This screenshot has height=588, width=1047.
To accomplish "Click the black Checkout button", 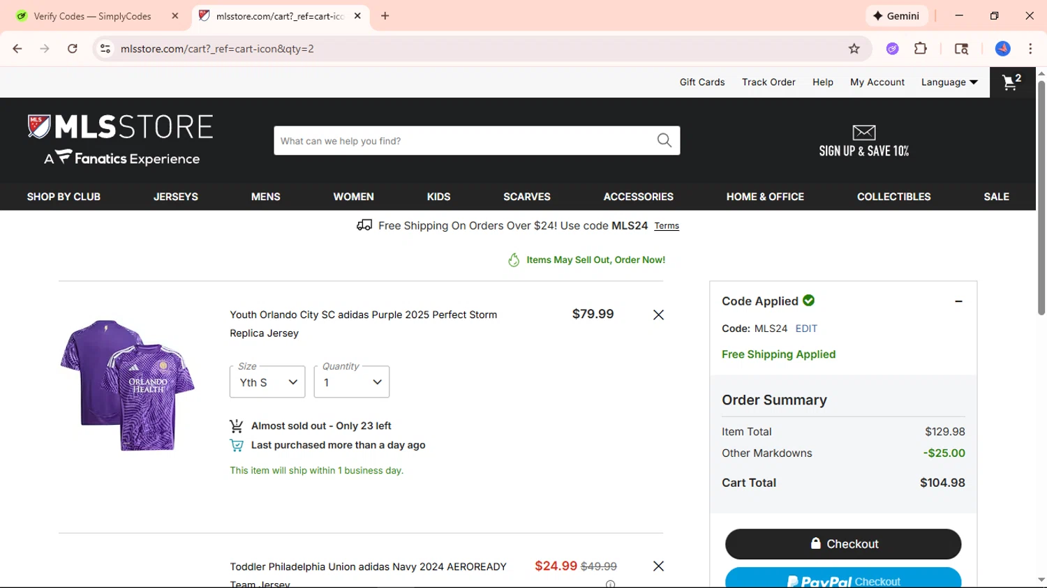I will click(843, 544).
